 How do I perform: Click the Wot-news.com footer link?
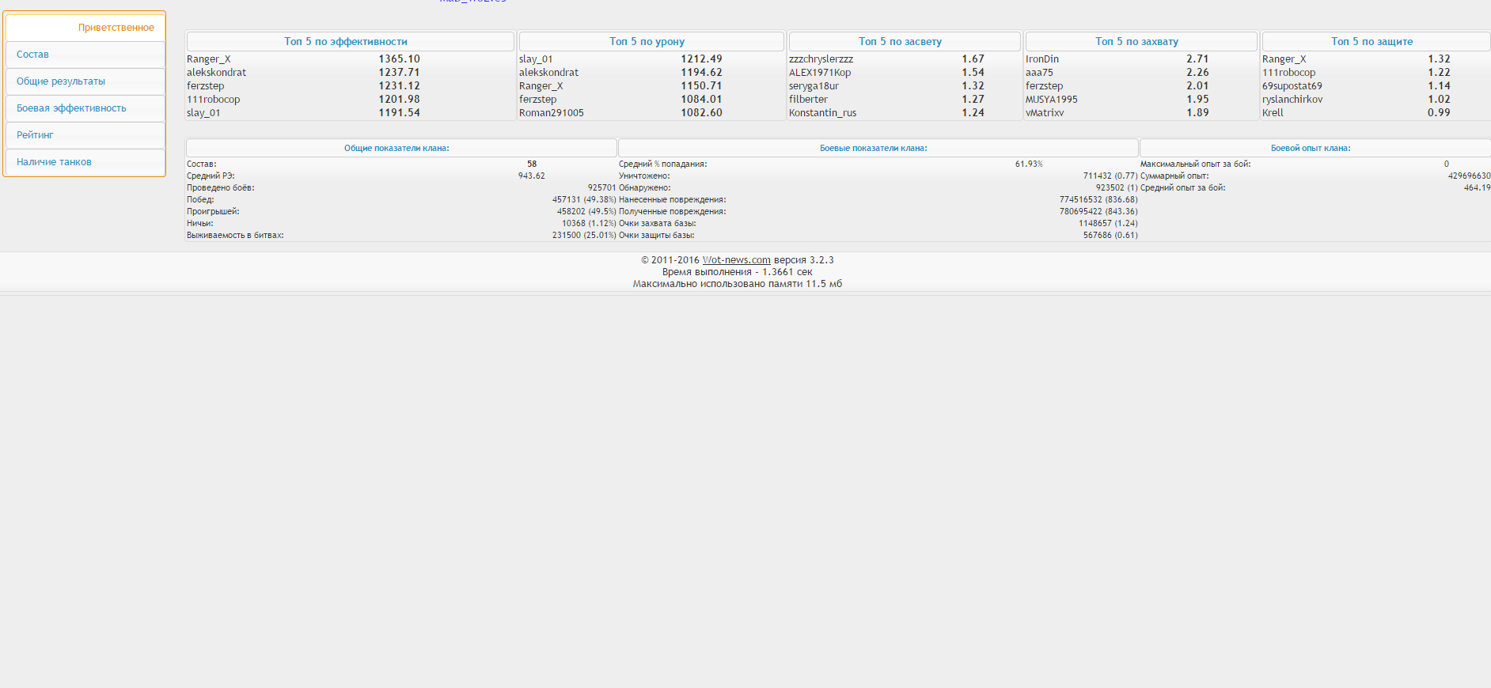pyautogui.click(x=736, y=260)
